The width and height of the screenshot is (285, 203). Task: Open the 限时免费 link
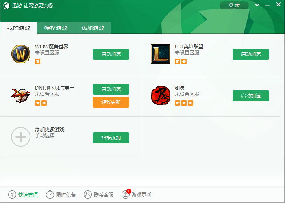point(66,195)
